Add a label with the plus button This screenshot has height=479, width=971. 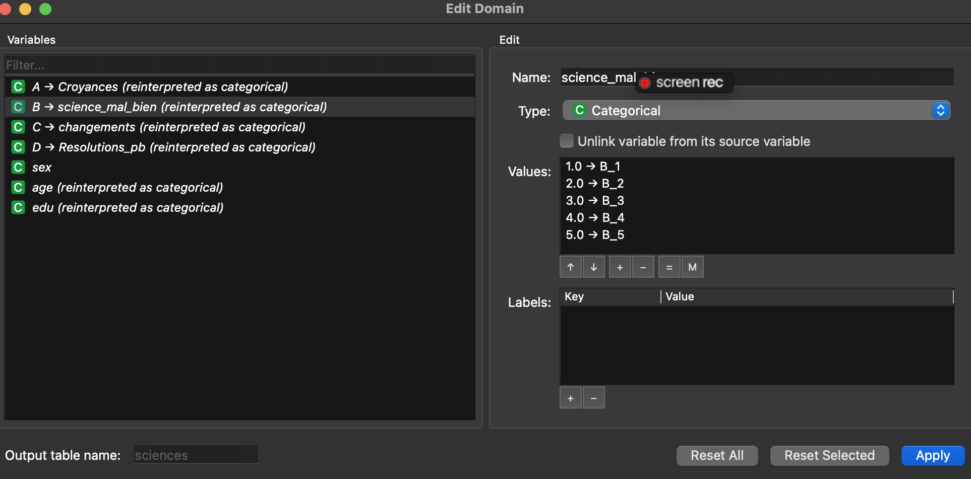(571, 398)
